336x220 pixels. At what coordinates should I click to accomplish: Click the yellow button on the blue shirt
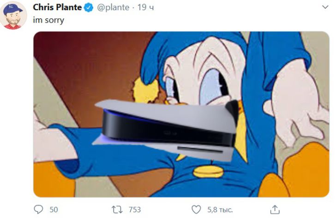pos(209,172)
